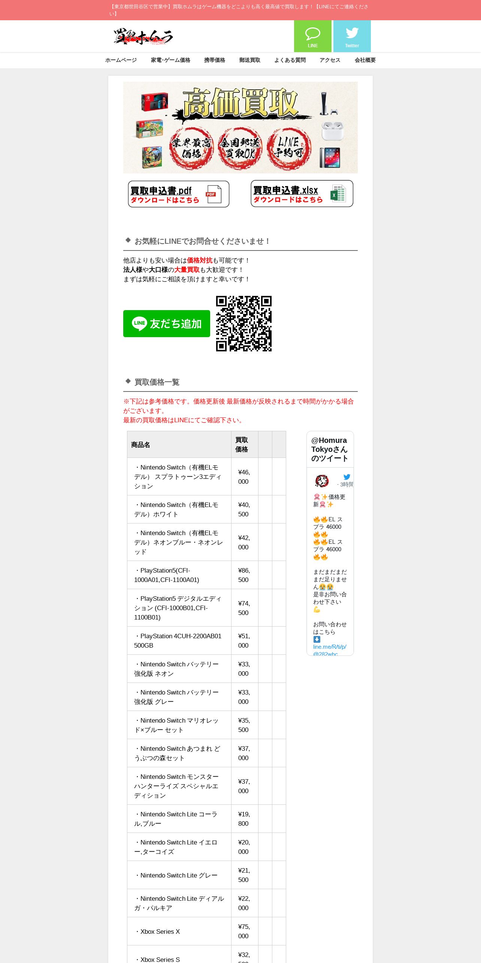
Task: Click the green 友だち追加 LINE button
Action: tap(167, 324)
